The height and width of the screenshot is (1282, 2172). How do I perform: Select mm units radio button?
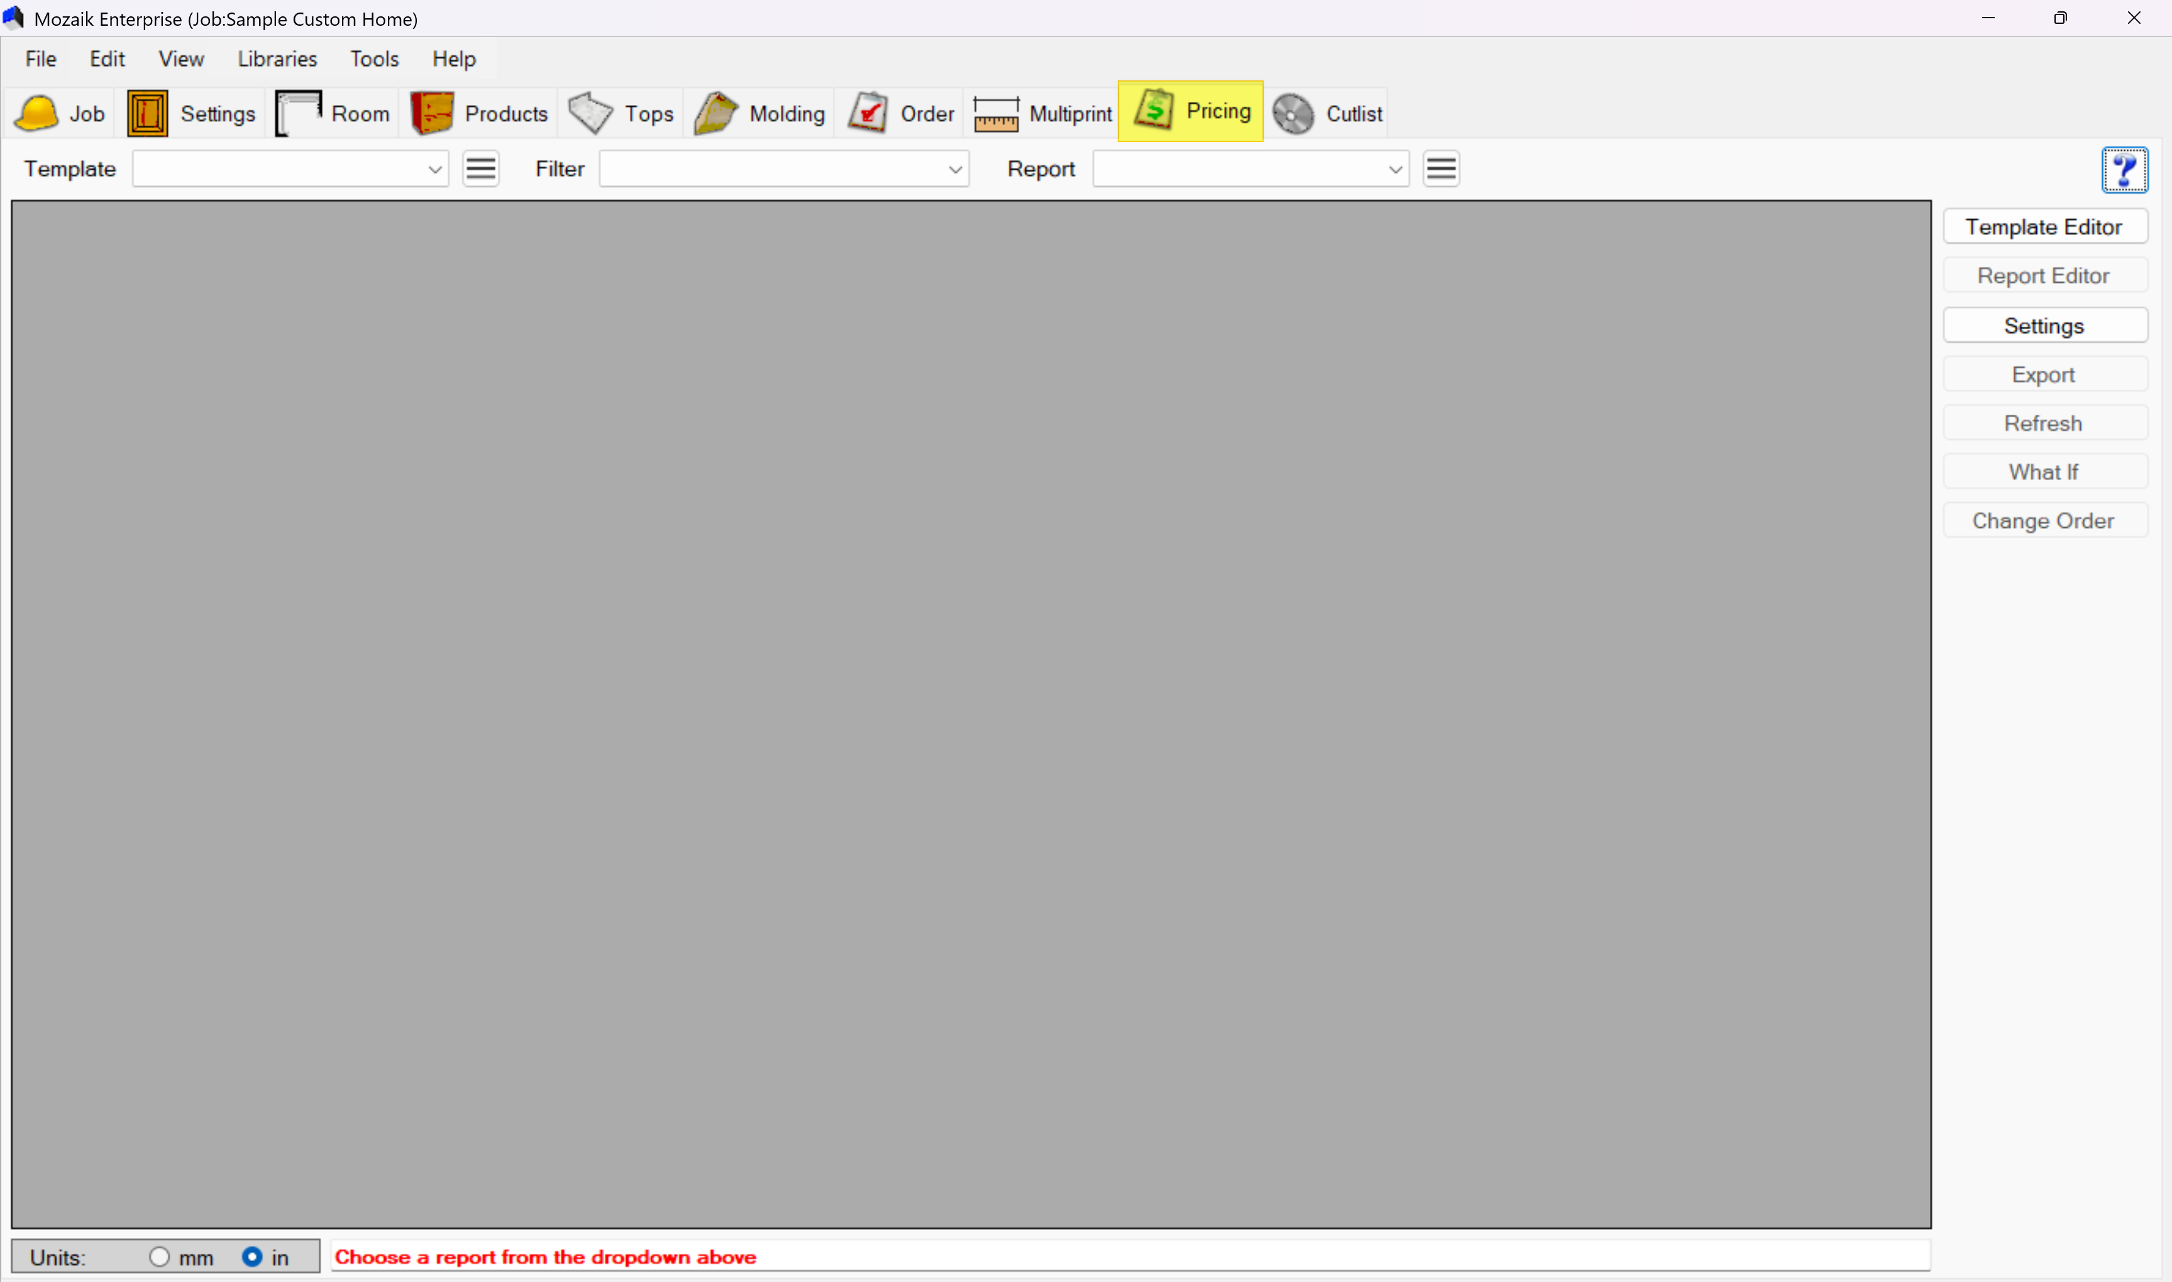click(x=159, y=1257)
